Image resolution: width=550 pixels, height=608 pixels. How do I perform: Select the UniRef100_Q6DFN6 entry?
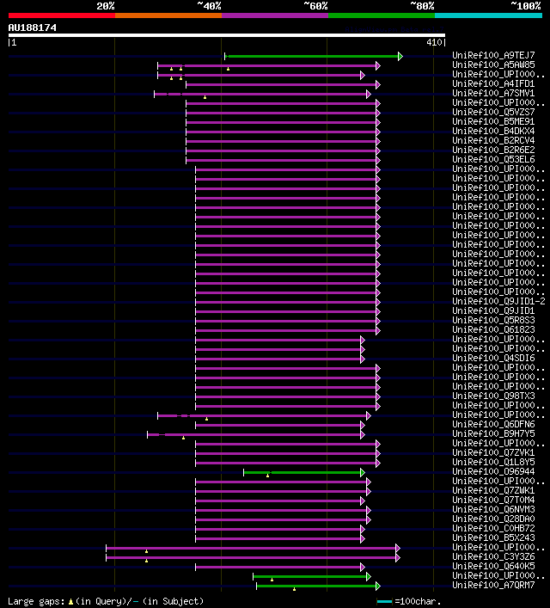[x=493, y=424]
